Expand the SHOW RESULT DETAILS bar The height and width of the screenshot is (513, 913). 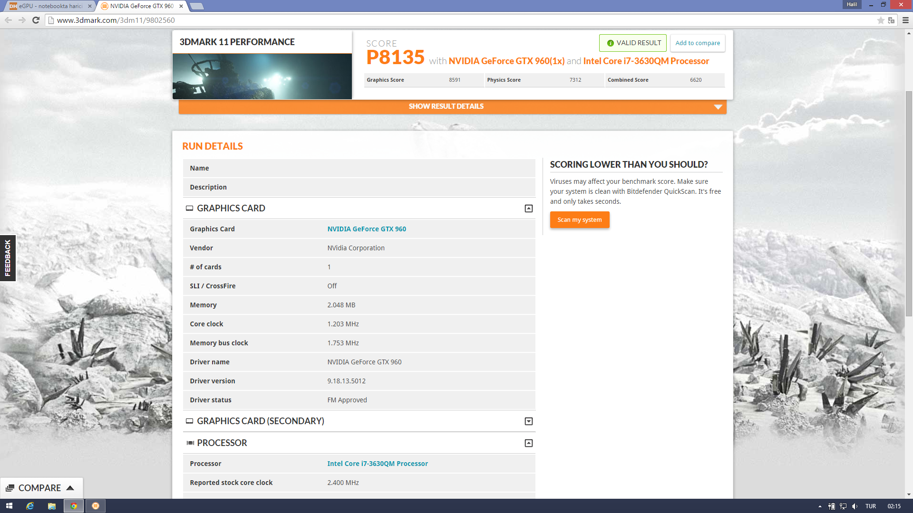pyautogui.click(x=452, y=106)
